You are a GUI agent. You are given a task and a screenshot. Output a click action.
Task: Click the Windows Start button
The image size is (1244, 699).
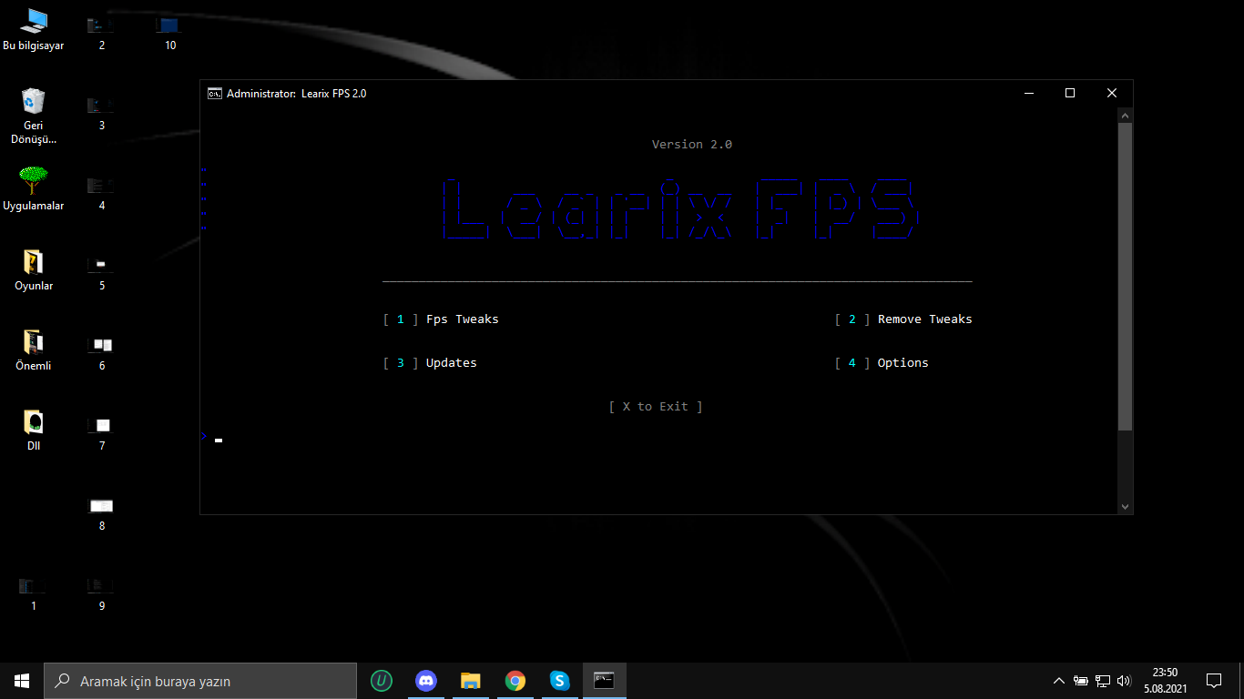click(22, 681)
